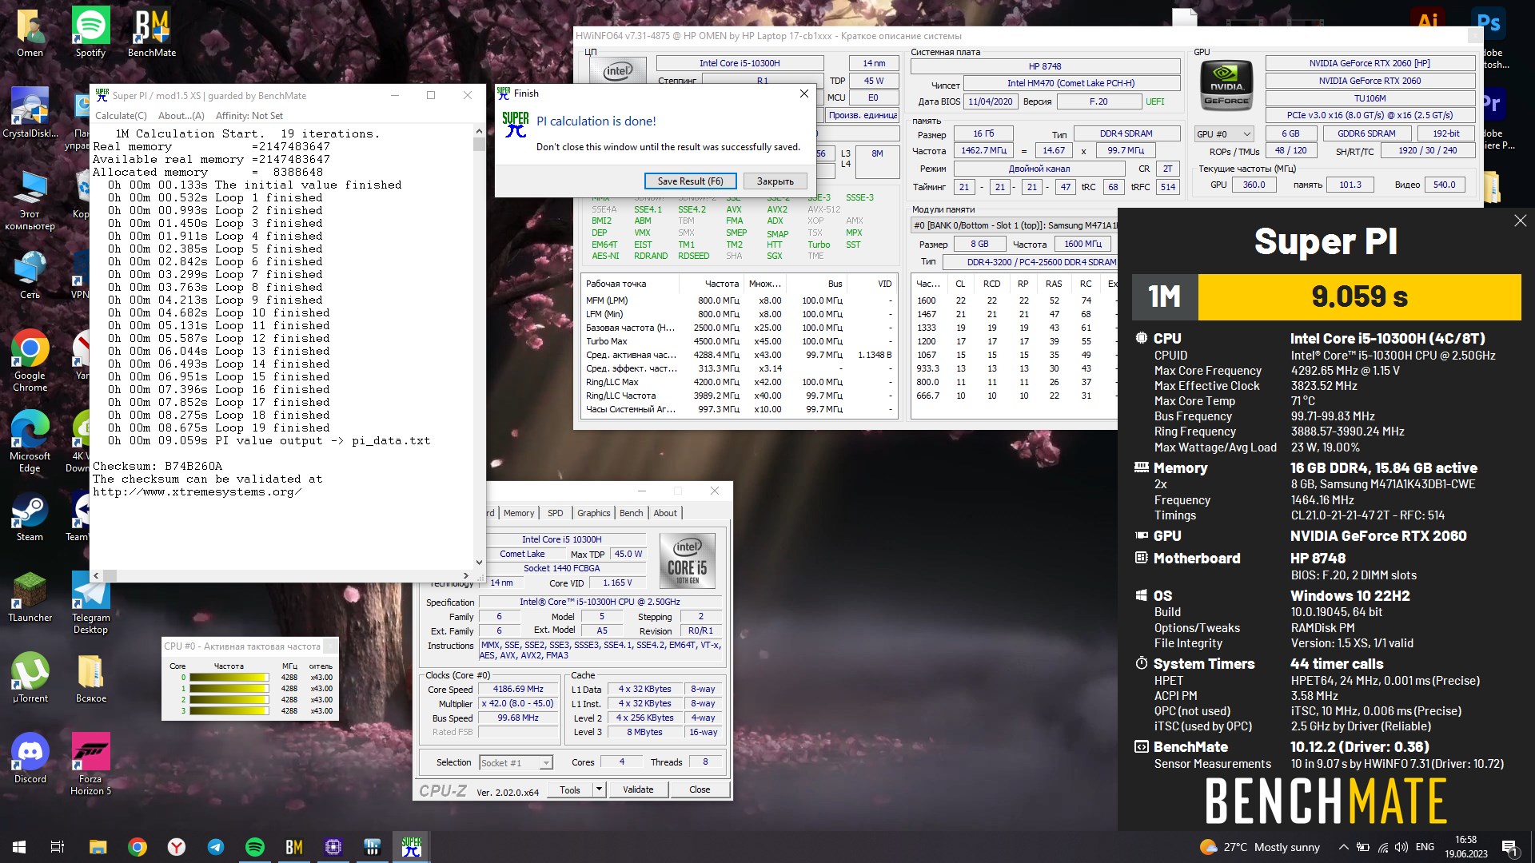
Task: Expand Tools dropdown arrow in CPU-Z
Action: tap(598, 789)
